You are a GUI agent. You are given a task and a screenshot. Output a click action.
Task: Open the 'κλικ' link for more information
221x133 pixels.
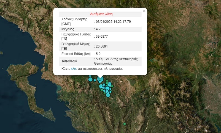[x=74, y=69]
